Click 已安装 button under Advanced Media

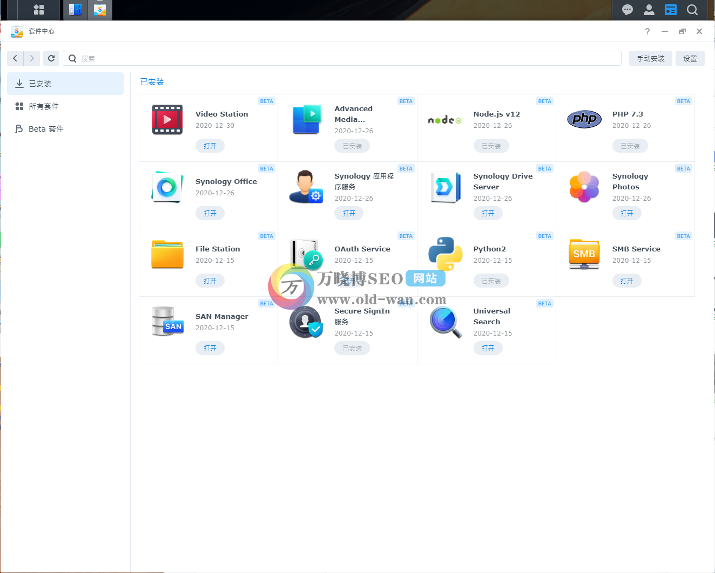(352, 146)
